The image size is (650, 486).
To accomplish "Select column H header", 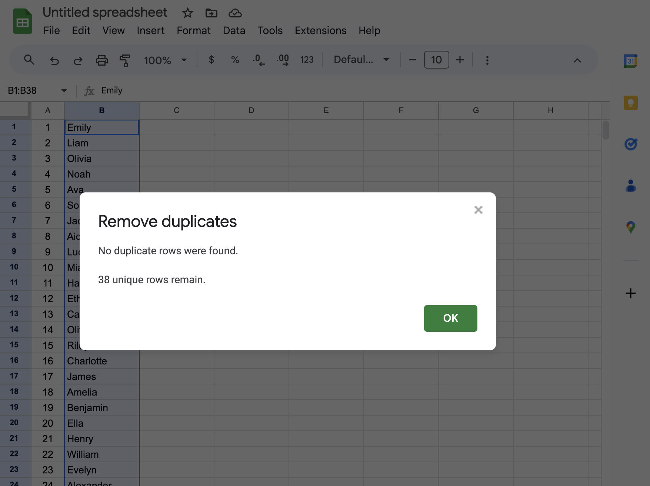I will pos(551,110).
